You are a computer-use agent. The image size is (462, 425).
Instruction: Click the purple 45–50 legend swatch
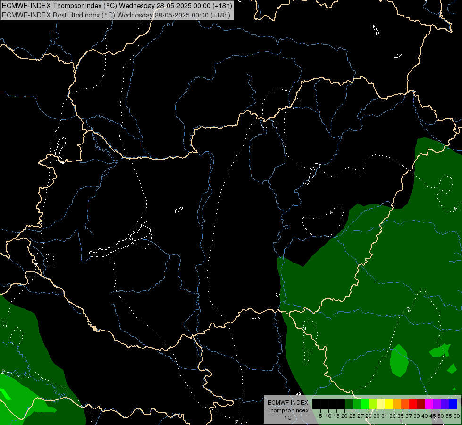click(437, 404)
